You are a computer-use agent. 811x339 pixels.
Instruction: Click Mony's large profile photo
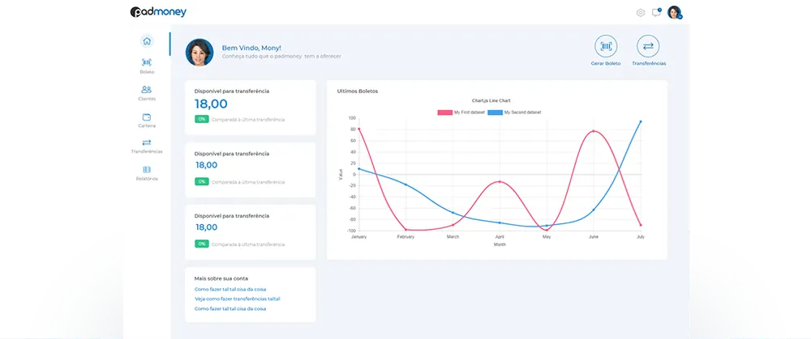[x=200, y=52]
